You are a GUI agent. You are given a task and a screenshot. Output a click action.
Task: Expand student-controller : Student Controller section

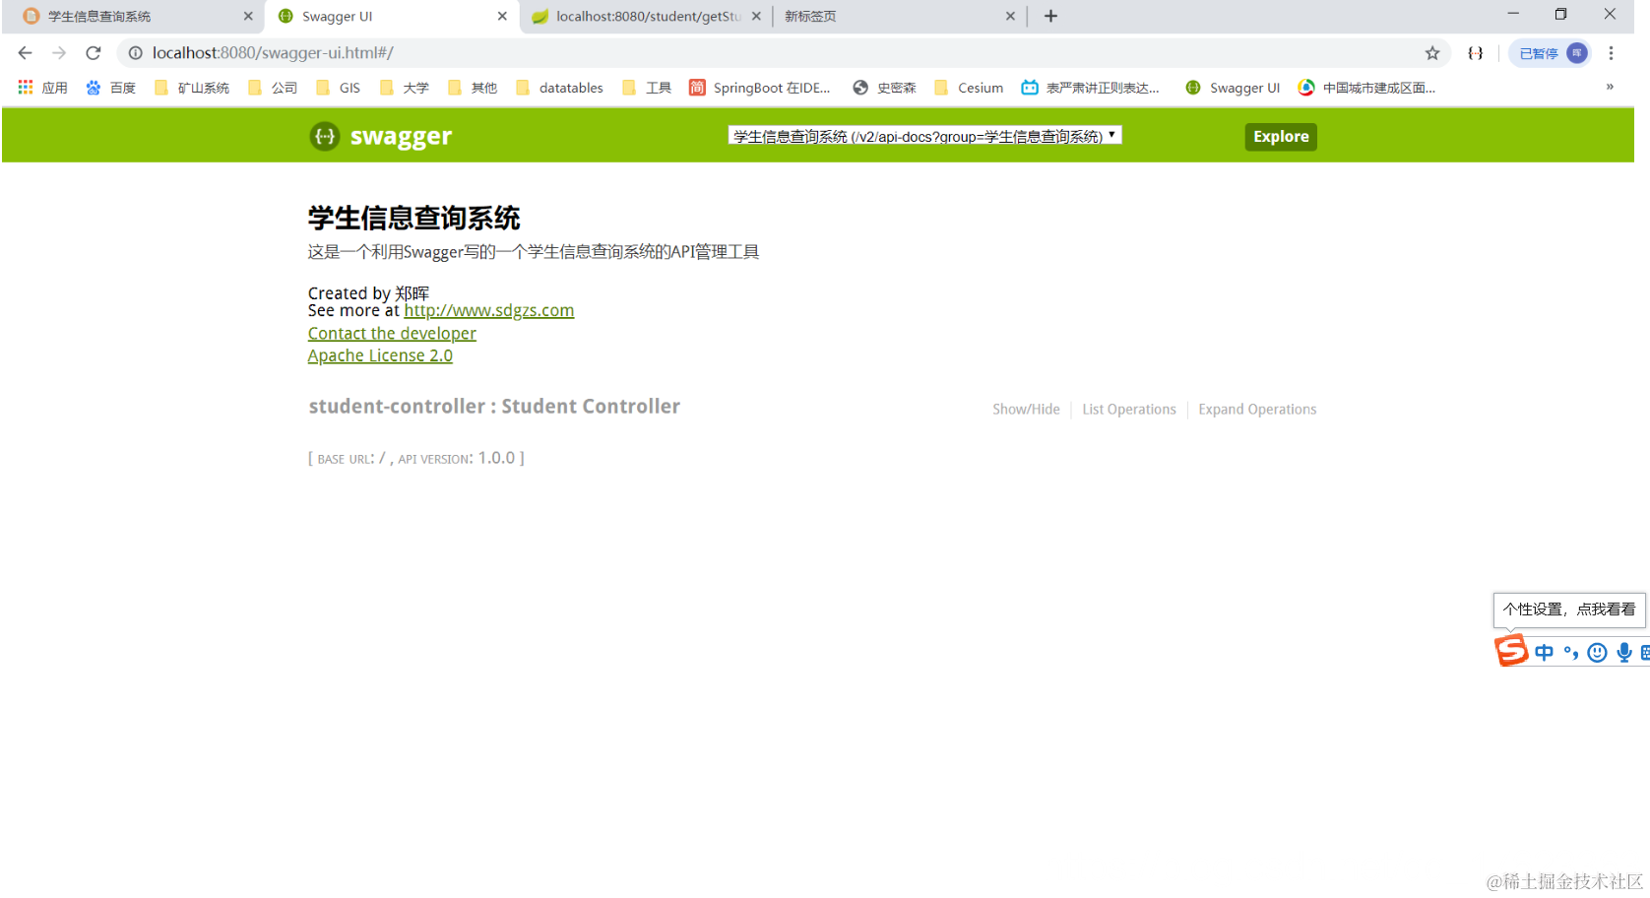pos(494,407)
